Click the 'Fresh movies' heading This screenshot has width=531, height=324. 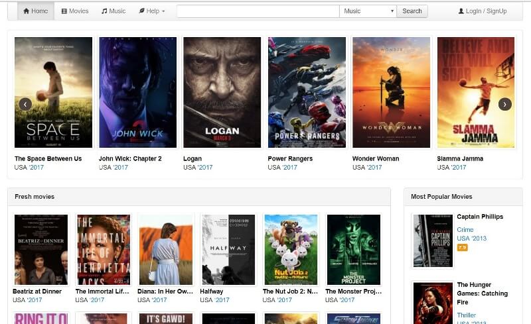click(x=35, y=197)
